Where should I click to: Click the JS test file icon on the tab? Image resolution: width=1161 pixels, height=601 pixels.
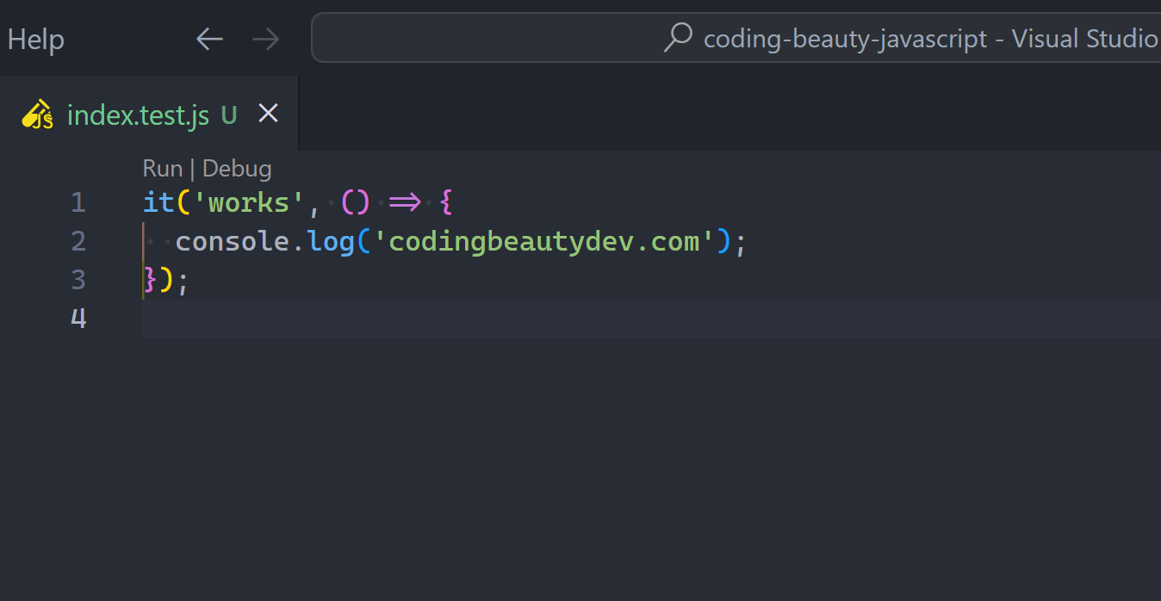pos(38,114)
